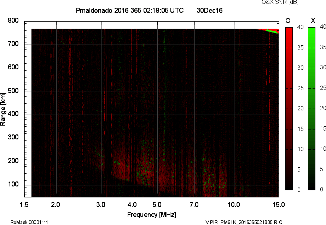
Task: Select the title text 'Pmaldonado 2016 365 02:18:05 UTC'
Action: [x=130, y=10]
